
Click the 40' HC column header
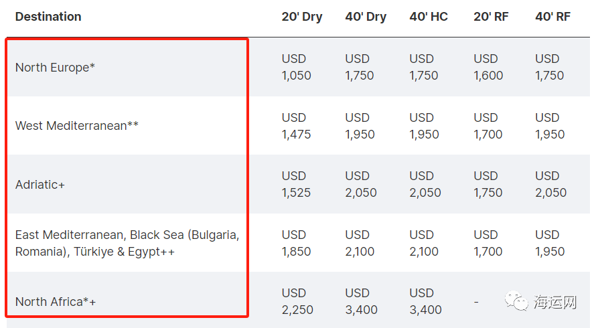pyautogui.click(x=429, y=17)
